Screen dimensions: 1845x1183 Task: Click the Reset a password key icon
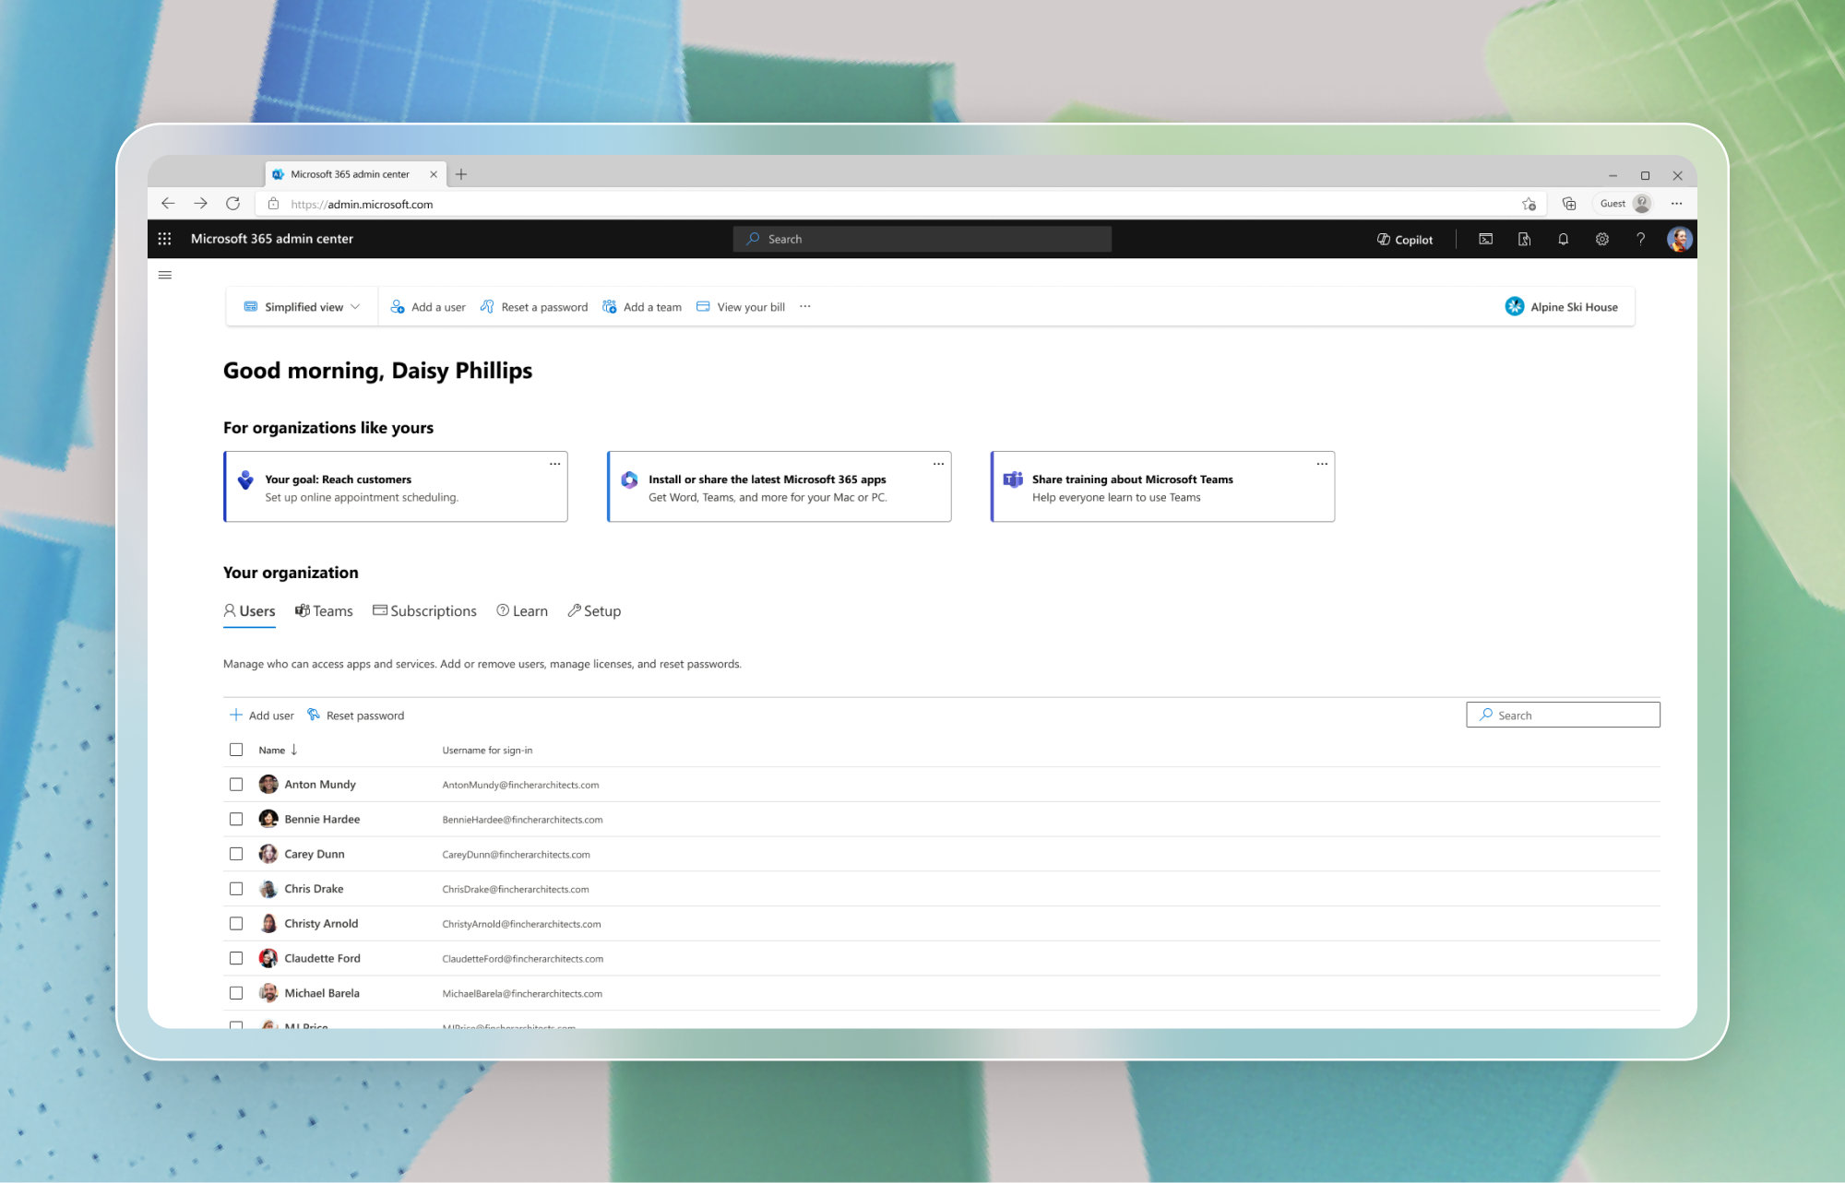click(x=487, y=306)
